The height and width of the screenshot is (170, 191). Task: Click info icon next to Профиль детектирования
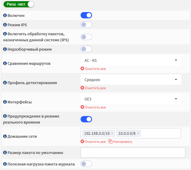[5, 83]
